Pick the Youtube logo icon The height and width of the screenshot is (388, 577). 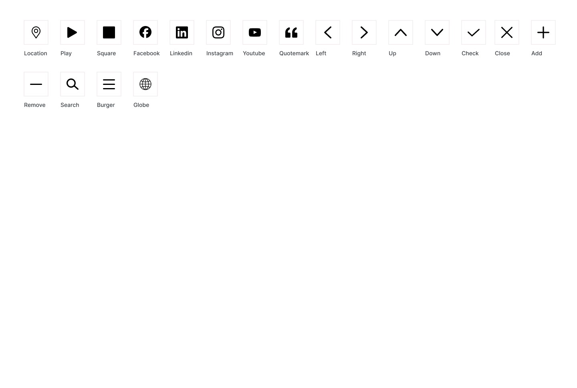point(255,32)
